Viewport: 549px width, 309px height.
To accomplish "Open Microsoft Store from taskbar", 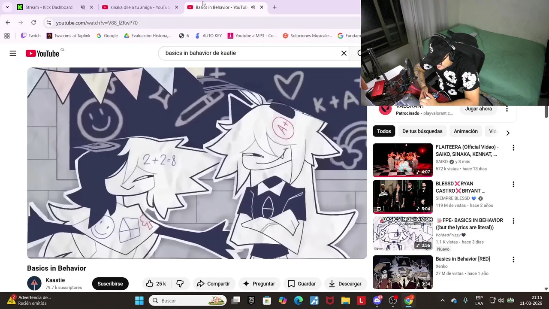I will pos(267,300).
